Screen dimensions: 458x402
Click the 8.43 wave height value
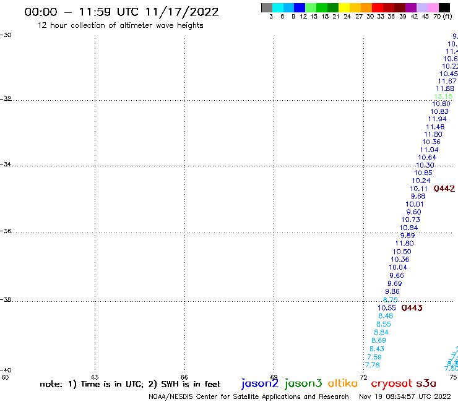click(x=377, y=349)
